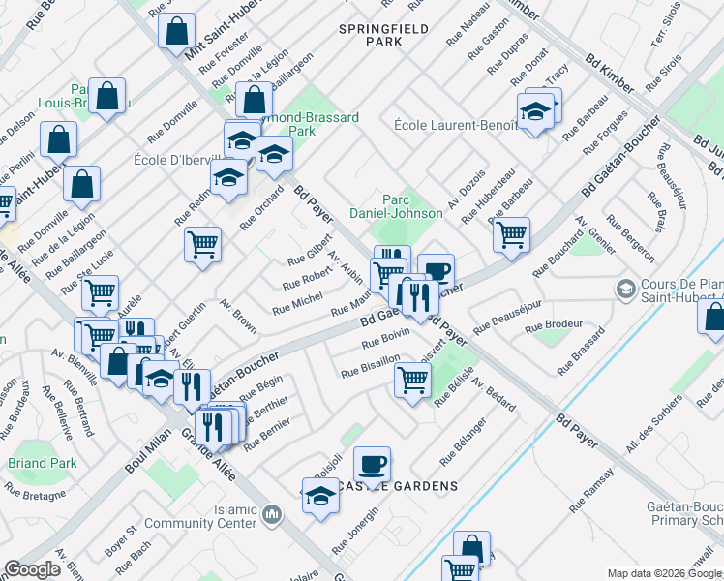This screenshot has height=581, width=724.
Task: Select the Cours De Piano Saint-Hubert school icon
Action: tap(625, 290)
